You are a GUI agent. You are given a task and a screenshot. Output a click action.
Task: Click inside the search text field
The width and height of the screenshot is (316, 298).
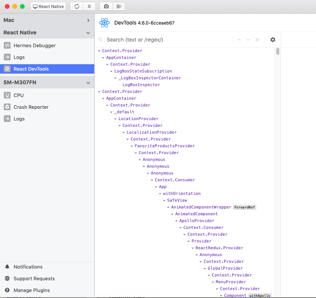[151, 39]
